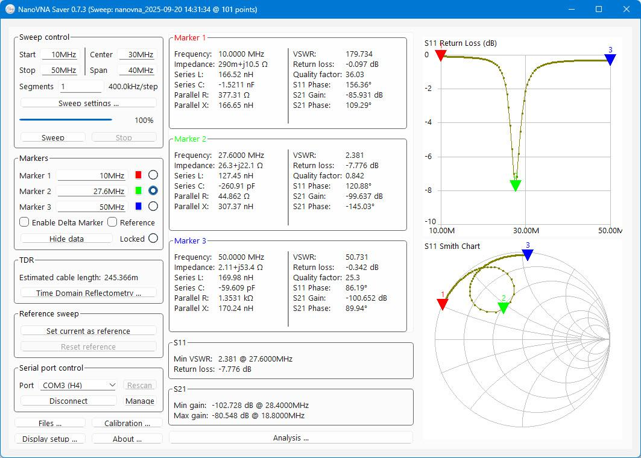Click the red Marker 1 triangle on Smith chart
Image resolution: width=641 pixels, height=458 pixels.
tap(443, 304)
